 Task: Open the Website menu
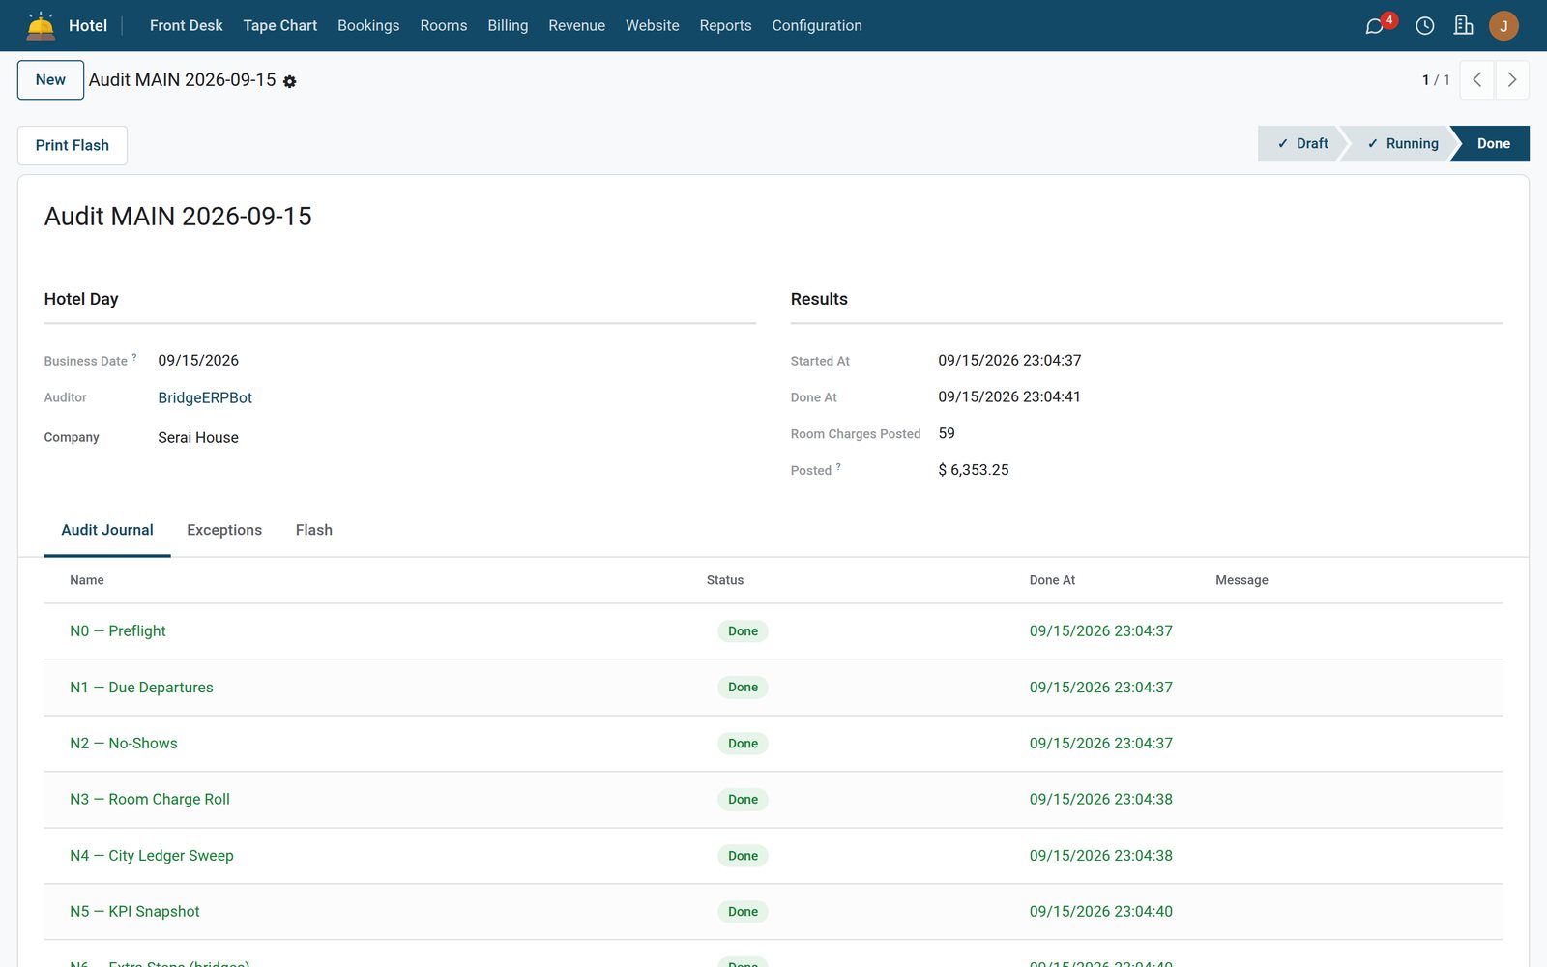click(x=653, y=26)
